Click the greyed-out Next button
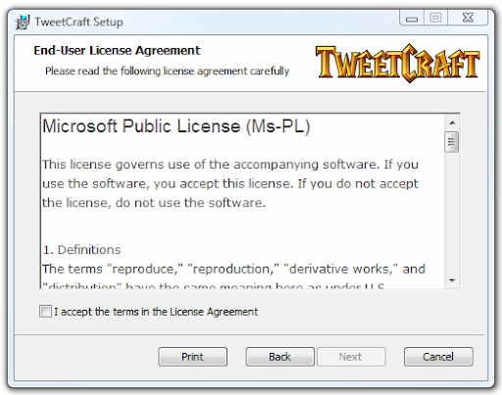 (x=351, y=357)
